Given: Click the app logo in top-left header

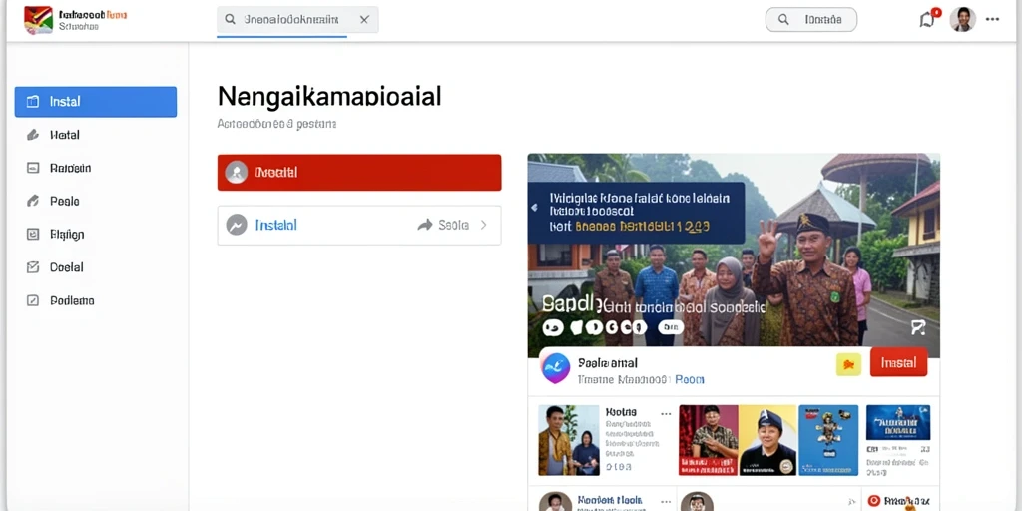Looking at the screenshot, I should pos(38,20).
